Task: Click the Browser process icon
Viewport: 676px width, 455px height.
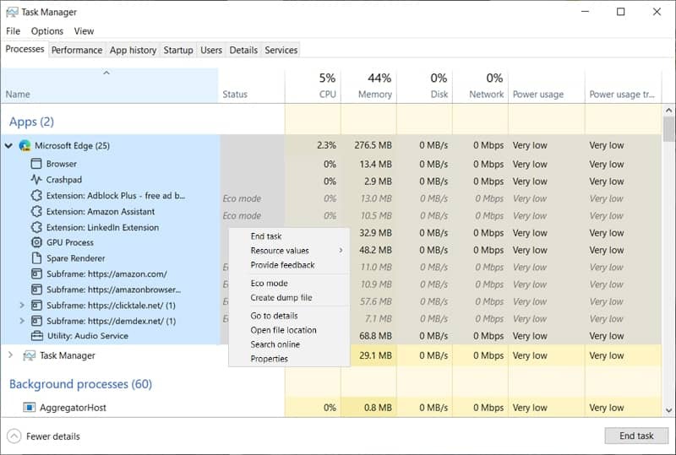Action: [x=36, y=164]
